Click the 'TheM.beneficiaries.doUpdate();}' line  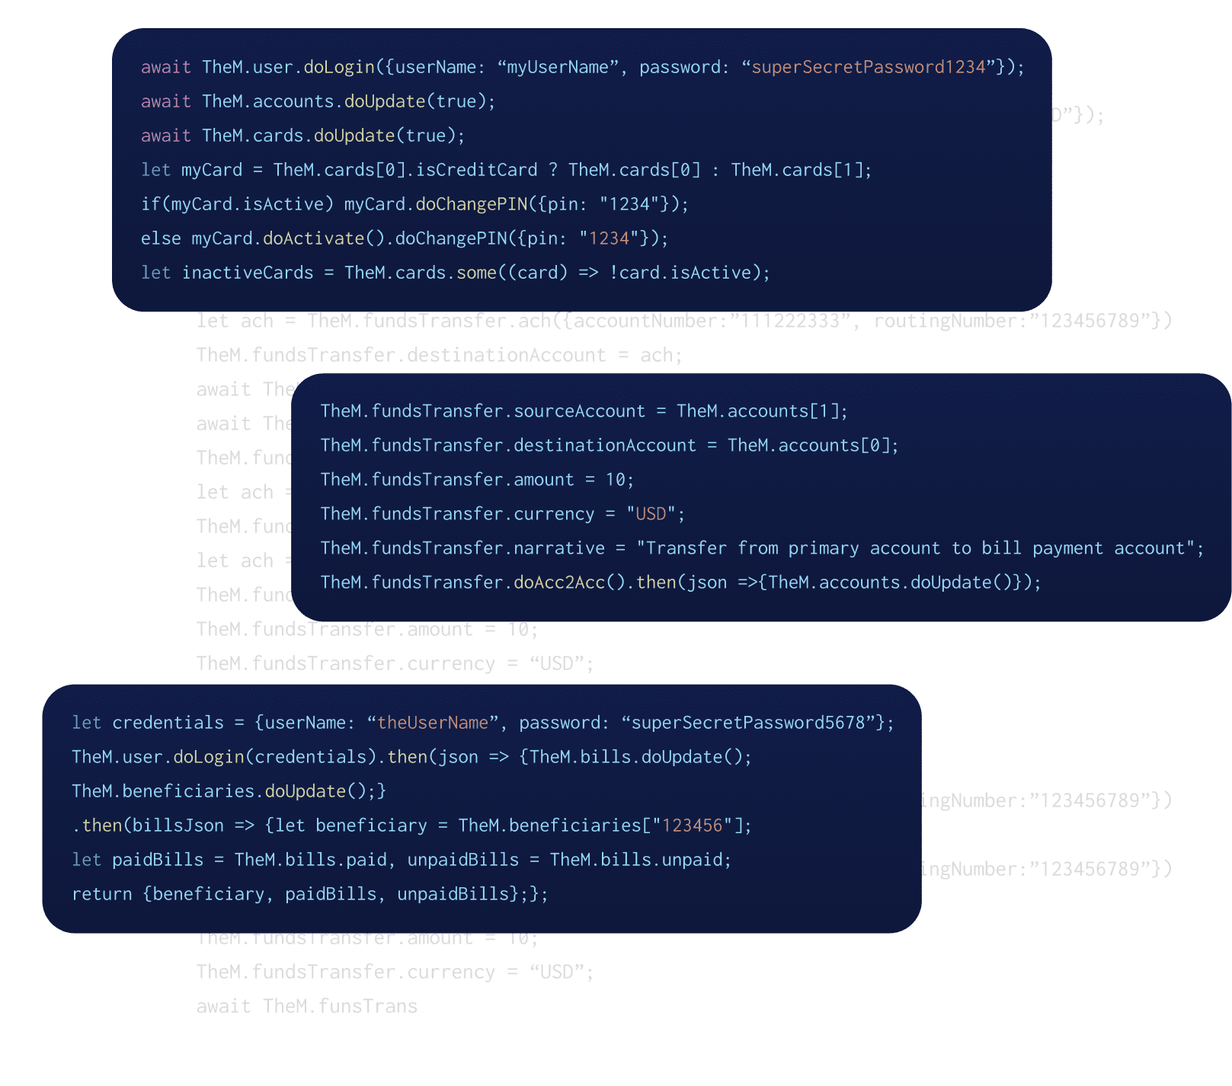click(x=229, y=791)
